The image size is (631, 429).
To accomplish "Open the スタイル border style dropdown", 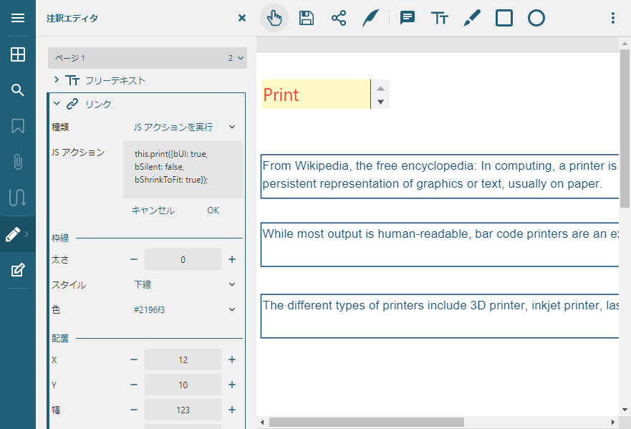I will (x=184, y=284).
